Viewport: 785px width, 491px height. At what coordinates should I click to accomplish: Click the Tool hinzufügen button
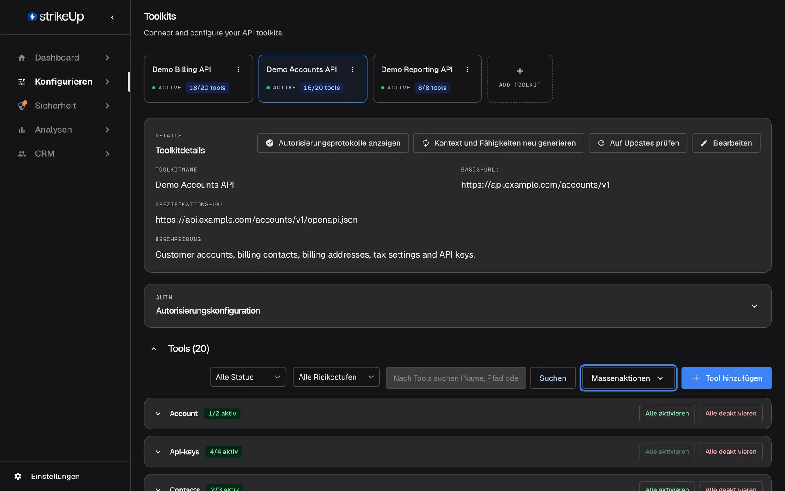point(727,378)
